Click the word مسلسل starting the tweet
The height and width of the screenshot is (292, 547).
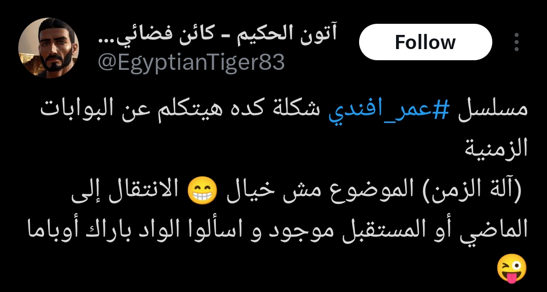click(492, 110)
